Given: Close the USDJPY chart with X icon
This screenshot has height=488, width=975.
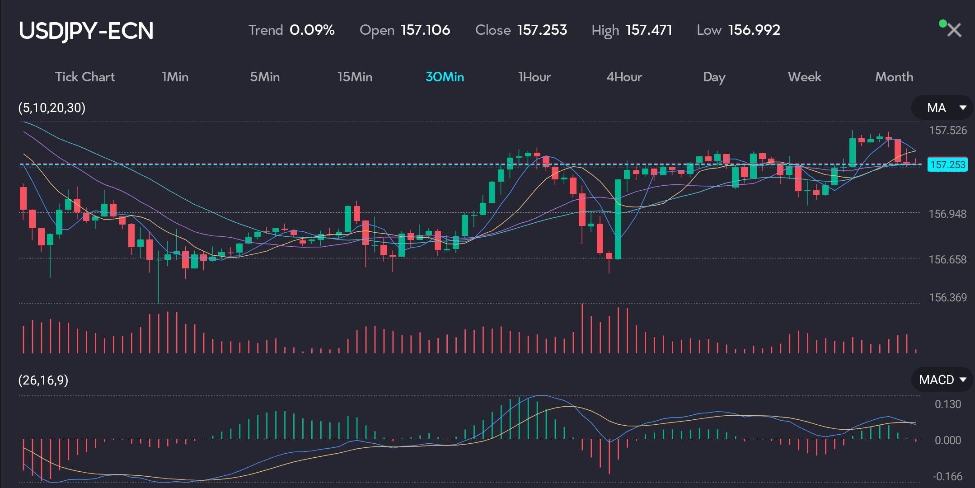Looking at the screenshot, I should pyautogui.click(x=954, y=30).
